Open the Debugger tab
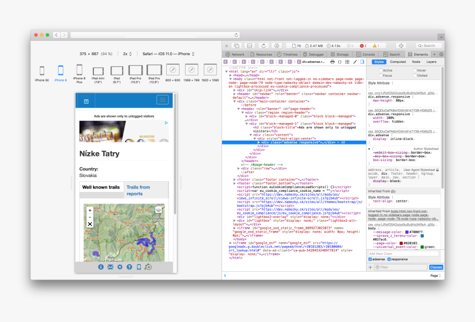This screenshot has width=475, height=322. [x=314, y=55]
